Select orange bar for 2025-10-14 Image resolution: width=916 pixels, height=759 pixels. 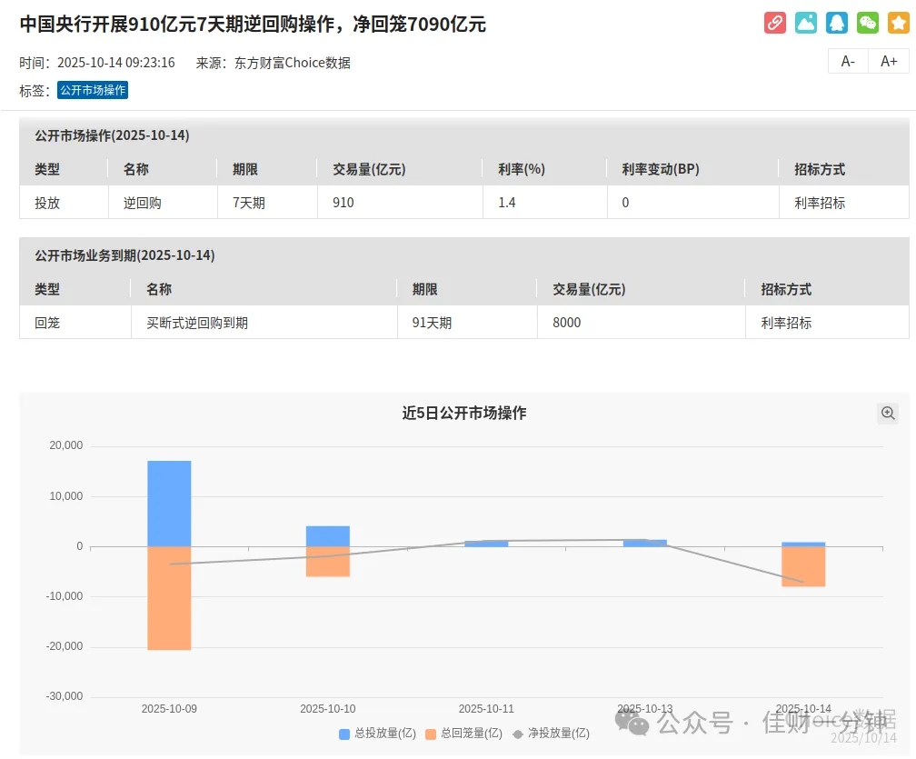click(x=803, y=567)
